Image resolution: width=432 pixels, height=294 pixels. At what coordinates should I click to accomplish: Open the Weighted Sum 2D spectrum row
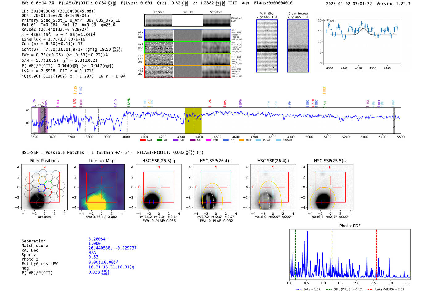coord(187,20)
